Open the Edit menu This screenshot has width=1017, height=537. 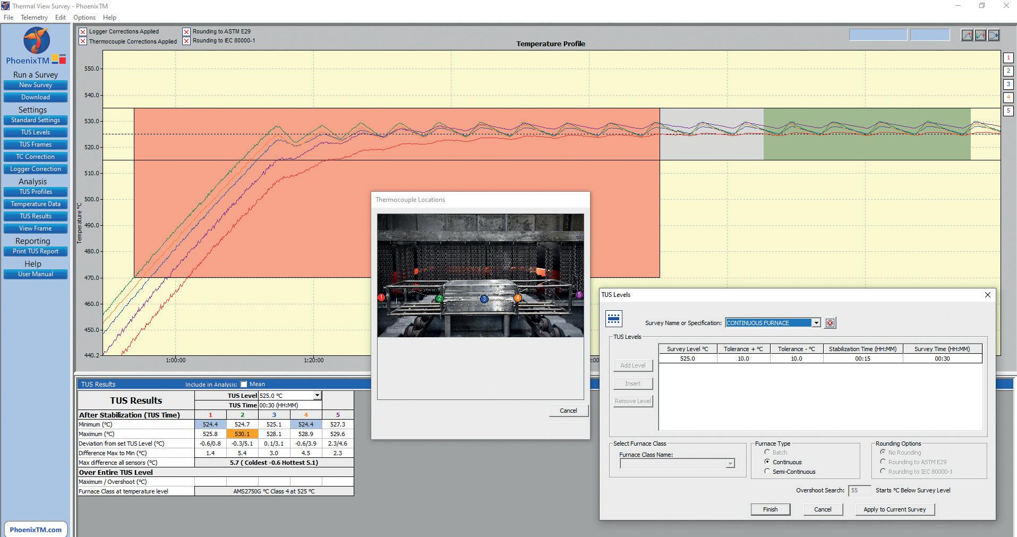tap(61, 18)
